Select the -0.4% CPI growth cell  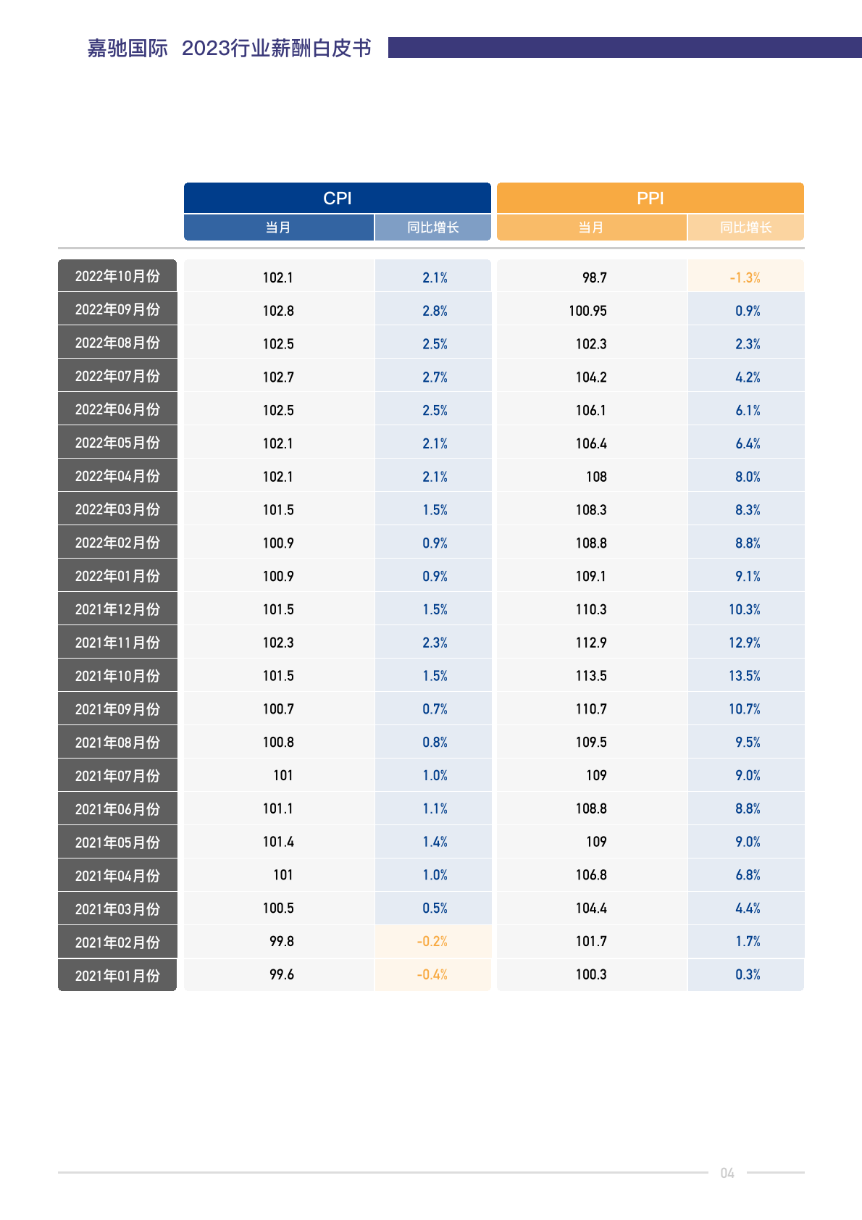pyautogui.click(x=432, y=974)
